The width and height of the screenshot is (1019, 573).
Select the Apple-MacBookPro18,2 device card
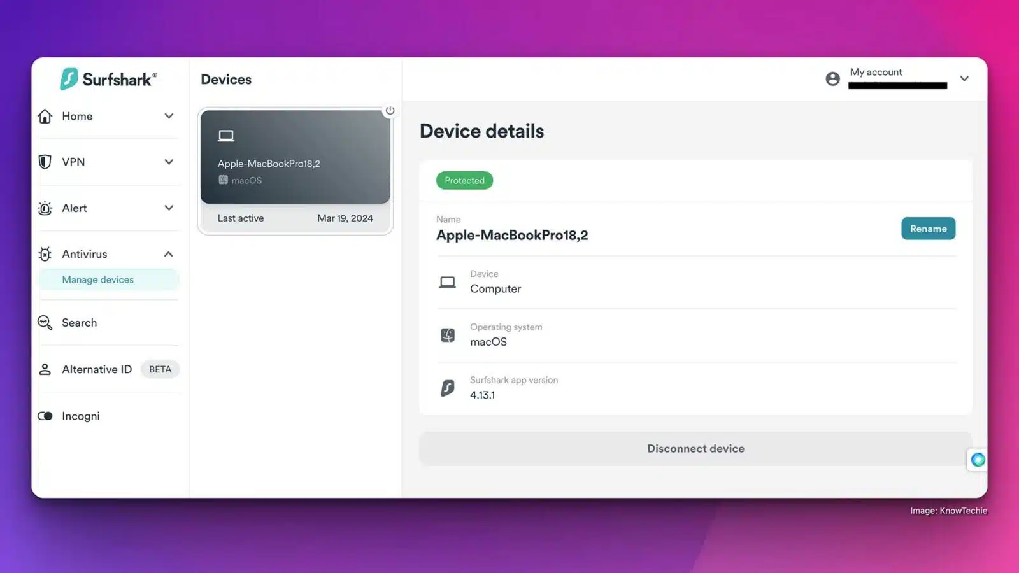(295, 157)
